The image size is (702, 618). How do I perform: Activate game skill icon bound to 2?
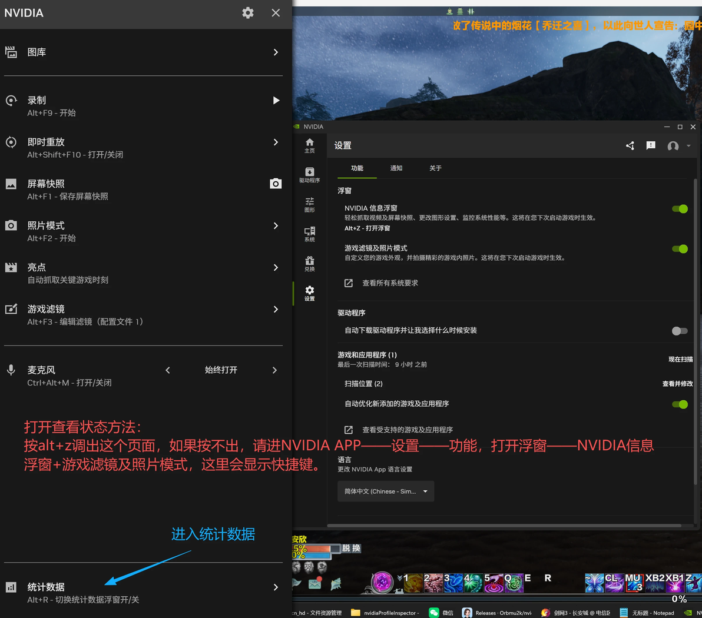433,583
